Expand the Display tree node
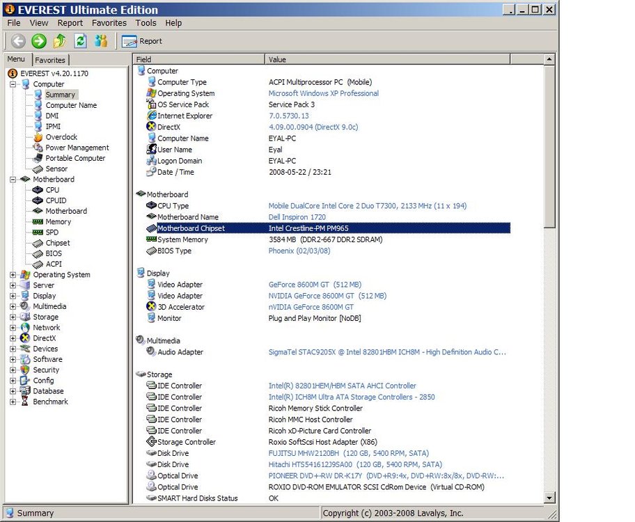 [x=13, y=296]
